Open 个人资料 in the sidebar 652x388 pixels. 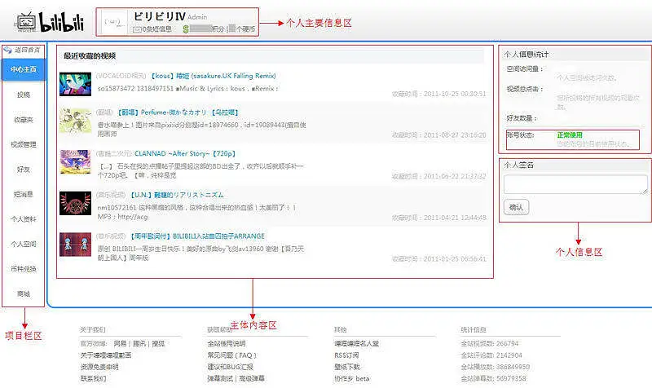(x=24, y=219)
